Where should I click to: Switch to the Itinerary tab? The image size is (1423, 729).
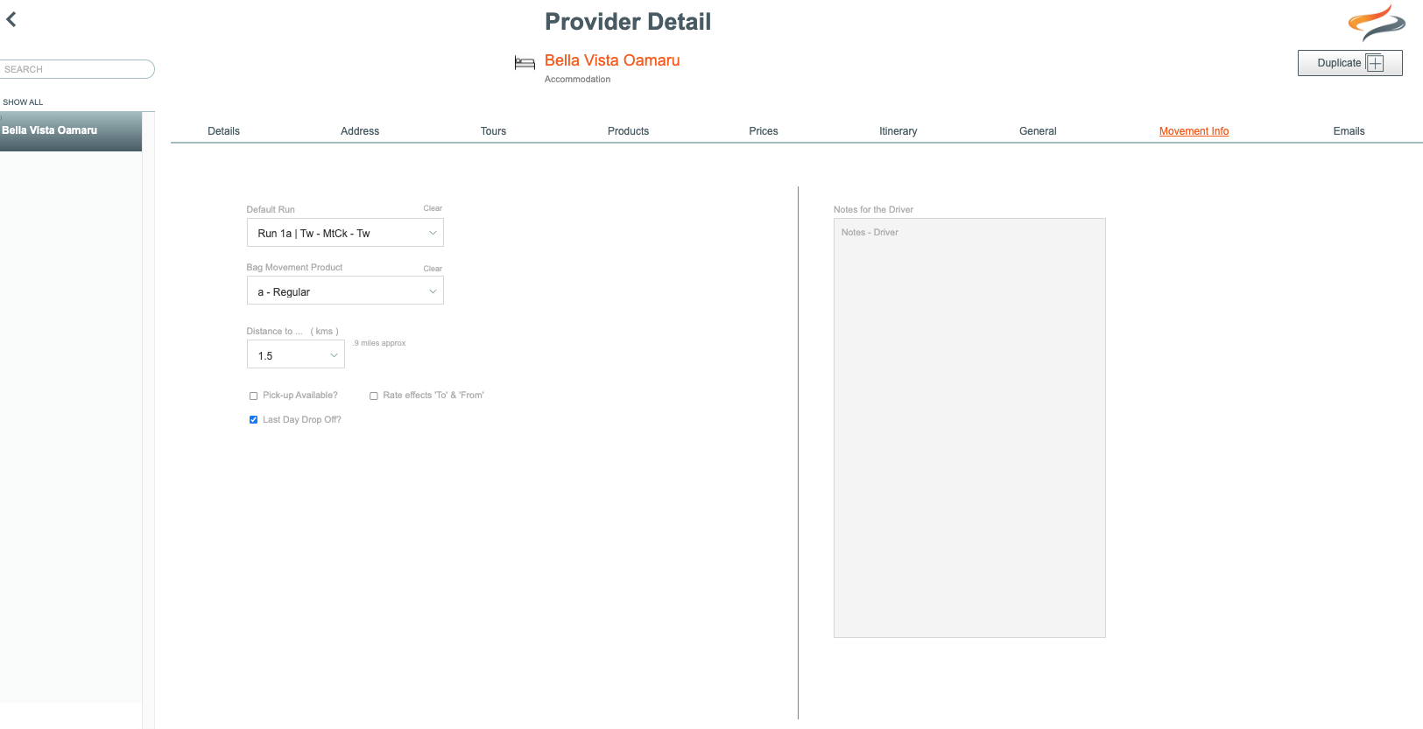click(x=898, y=131)
